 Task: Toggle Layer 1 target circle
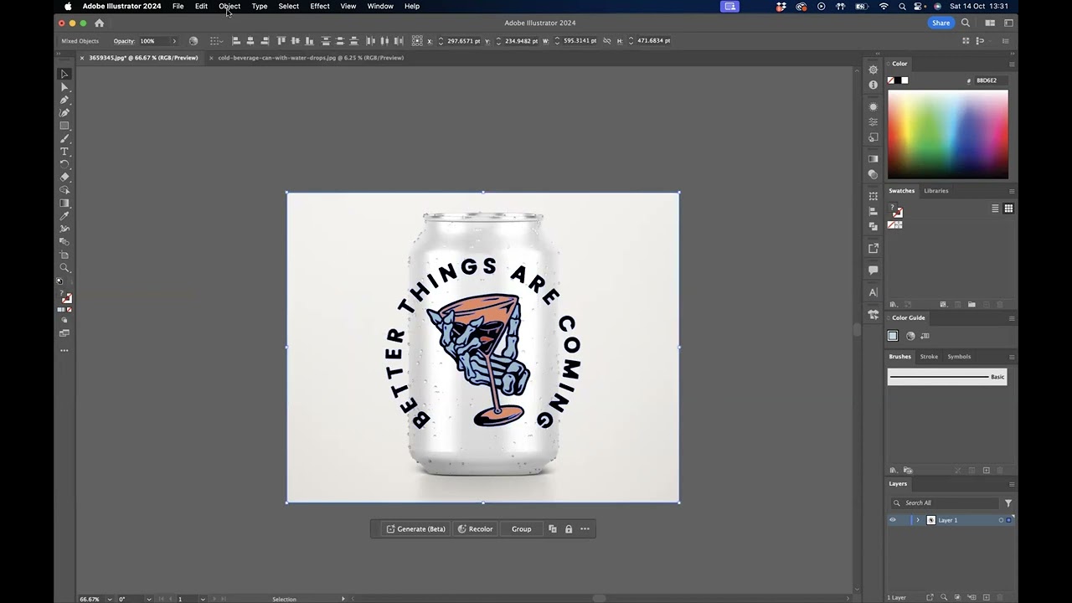pyautogui.click(x=1001, y=520)
